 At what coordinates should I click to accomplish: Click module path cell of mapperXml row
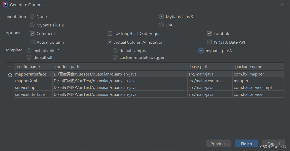tap(120, 81)
